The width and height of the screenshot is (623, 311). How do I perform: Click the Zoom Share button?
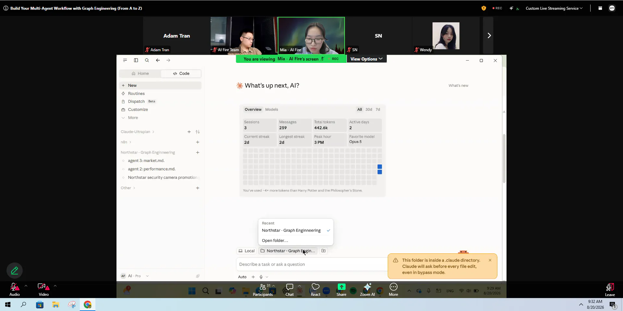341,290
